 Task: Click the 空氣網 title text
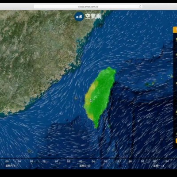pos(93,16)
